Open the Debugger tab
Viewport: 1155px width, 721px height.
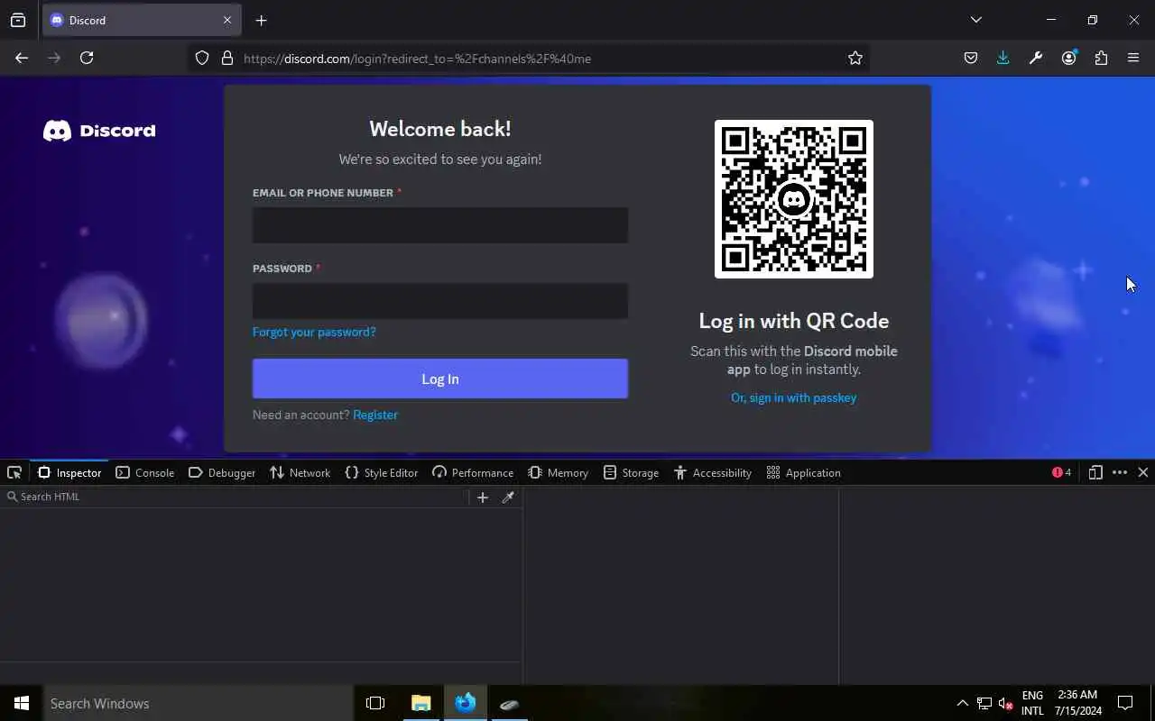click(222, 472)
